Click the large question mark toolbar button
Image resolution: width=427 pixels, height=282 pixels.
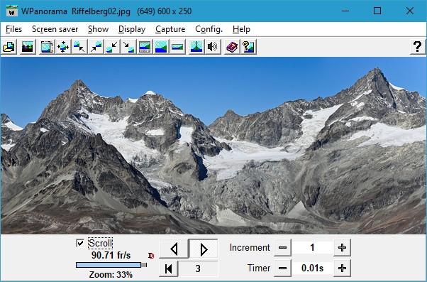click(417, 47)
